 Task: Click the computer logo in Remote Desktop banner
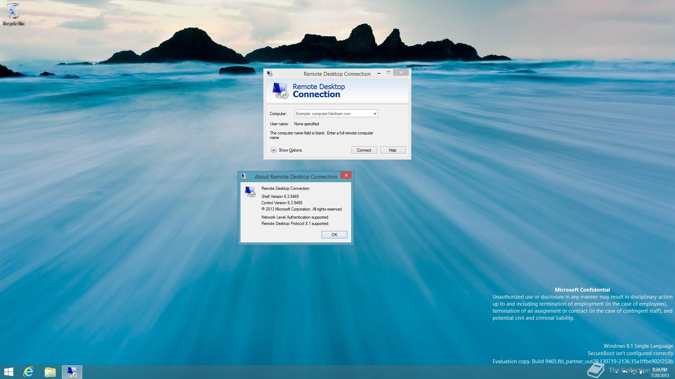[x=280, y=91]
